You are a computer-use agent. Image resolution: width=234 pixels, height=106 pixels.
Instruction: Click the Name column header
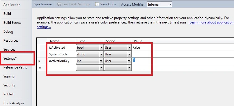click(62, 41)
